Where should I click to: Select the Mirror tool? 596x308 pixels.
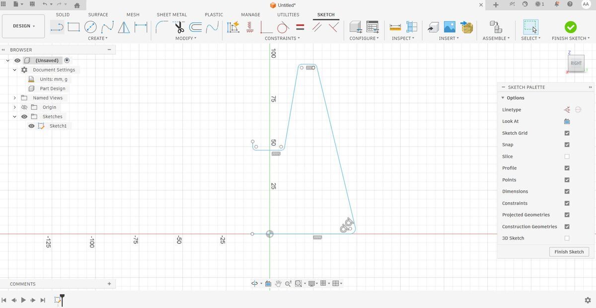(x=124, y=27)
